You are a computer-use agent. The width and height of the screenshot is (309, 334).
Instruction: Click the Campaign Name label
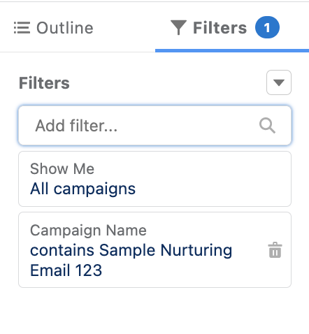pos(88,231)
